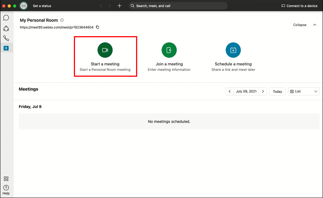Screen dimensions: 323x198
Task: Click the Meetings section heading
Action: click(x=29, y=89)
